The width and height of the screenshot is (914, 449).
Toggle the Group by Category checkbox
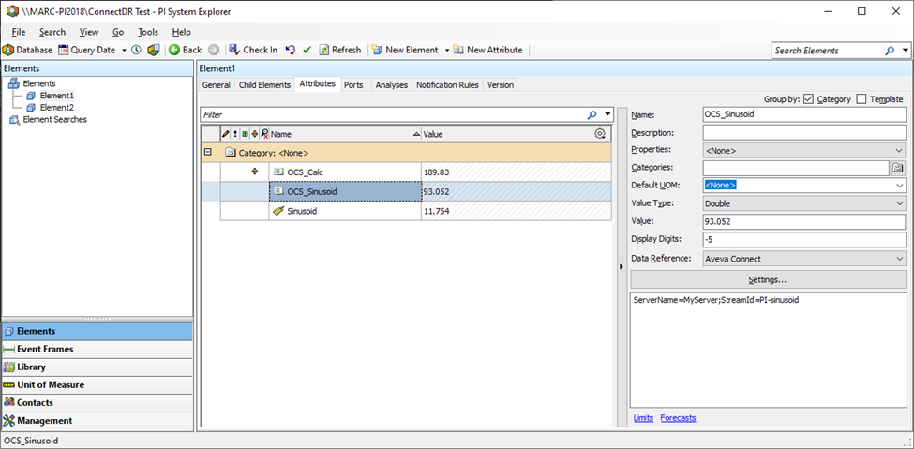808,99
